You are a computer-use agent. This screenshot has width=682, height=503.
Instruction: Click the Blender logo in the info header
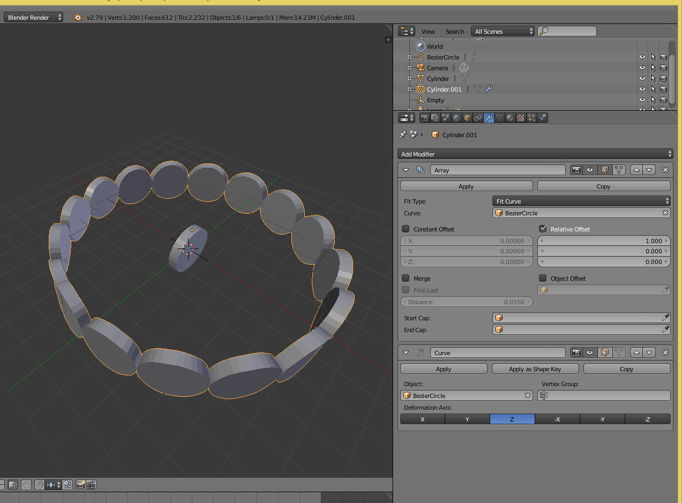[x=78, y=17]
